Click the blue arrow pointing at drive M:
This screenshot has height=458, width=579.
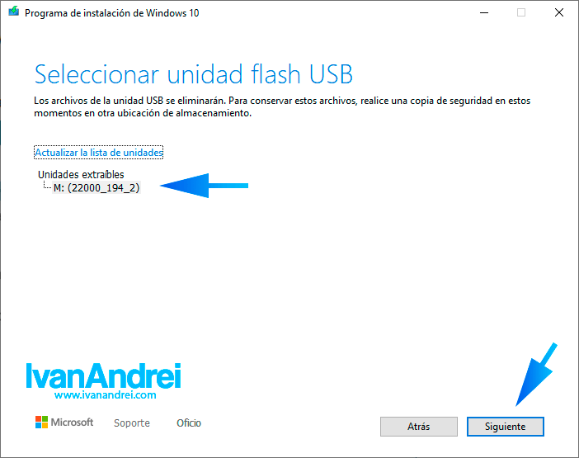pyautogui.click(x=204, y=186)
